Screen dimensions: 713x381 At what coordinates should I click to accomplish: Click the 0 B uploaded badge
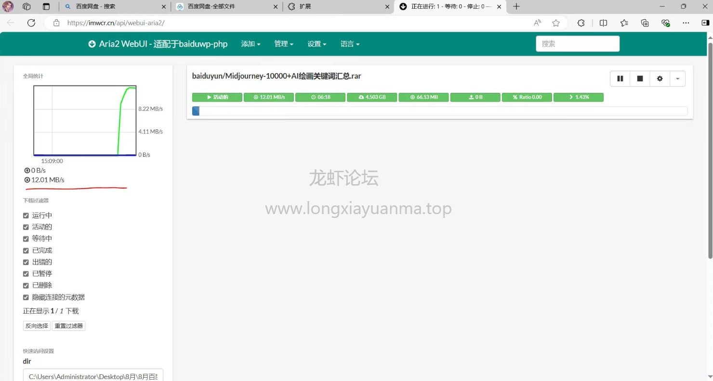pos(475,97)
